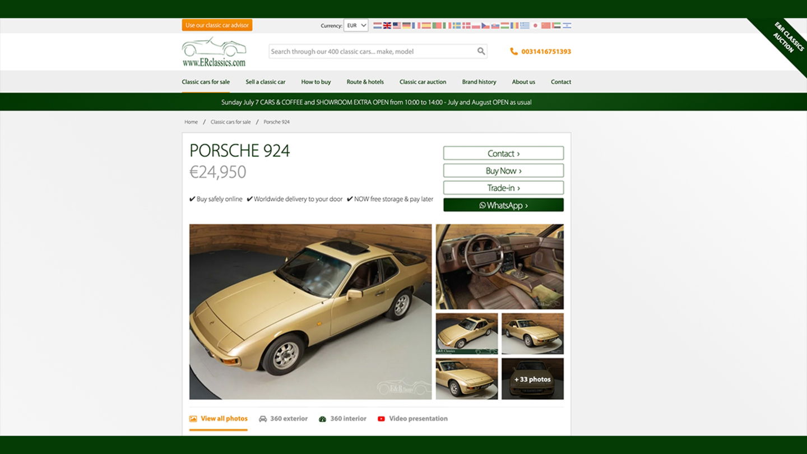Open the ERclassics logo homepage
This screenshot has height=454, width=807.
coord(214,52)
